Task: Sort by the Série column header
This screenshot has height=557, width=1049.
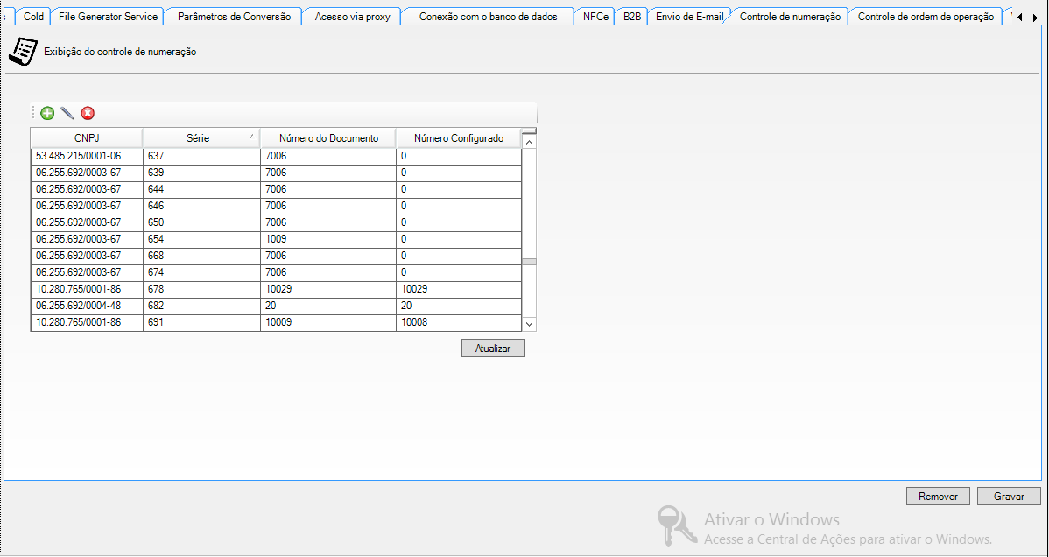Action: [x=200, y=138]
